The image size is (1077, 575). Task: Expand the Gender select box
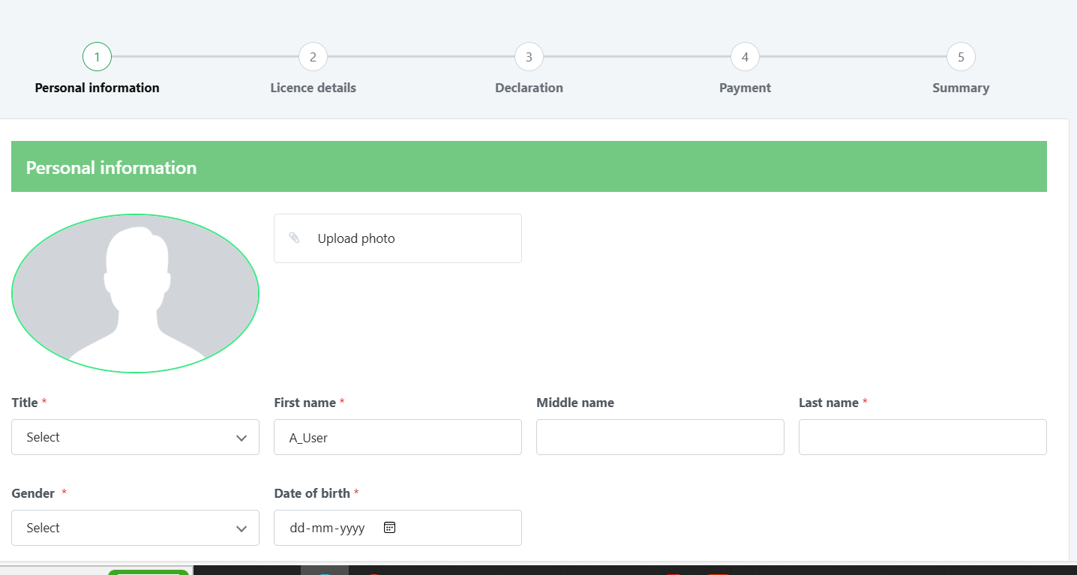coord(135,528)
